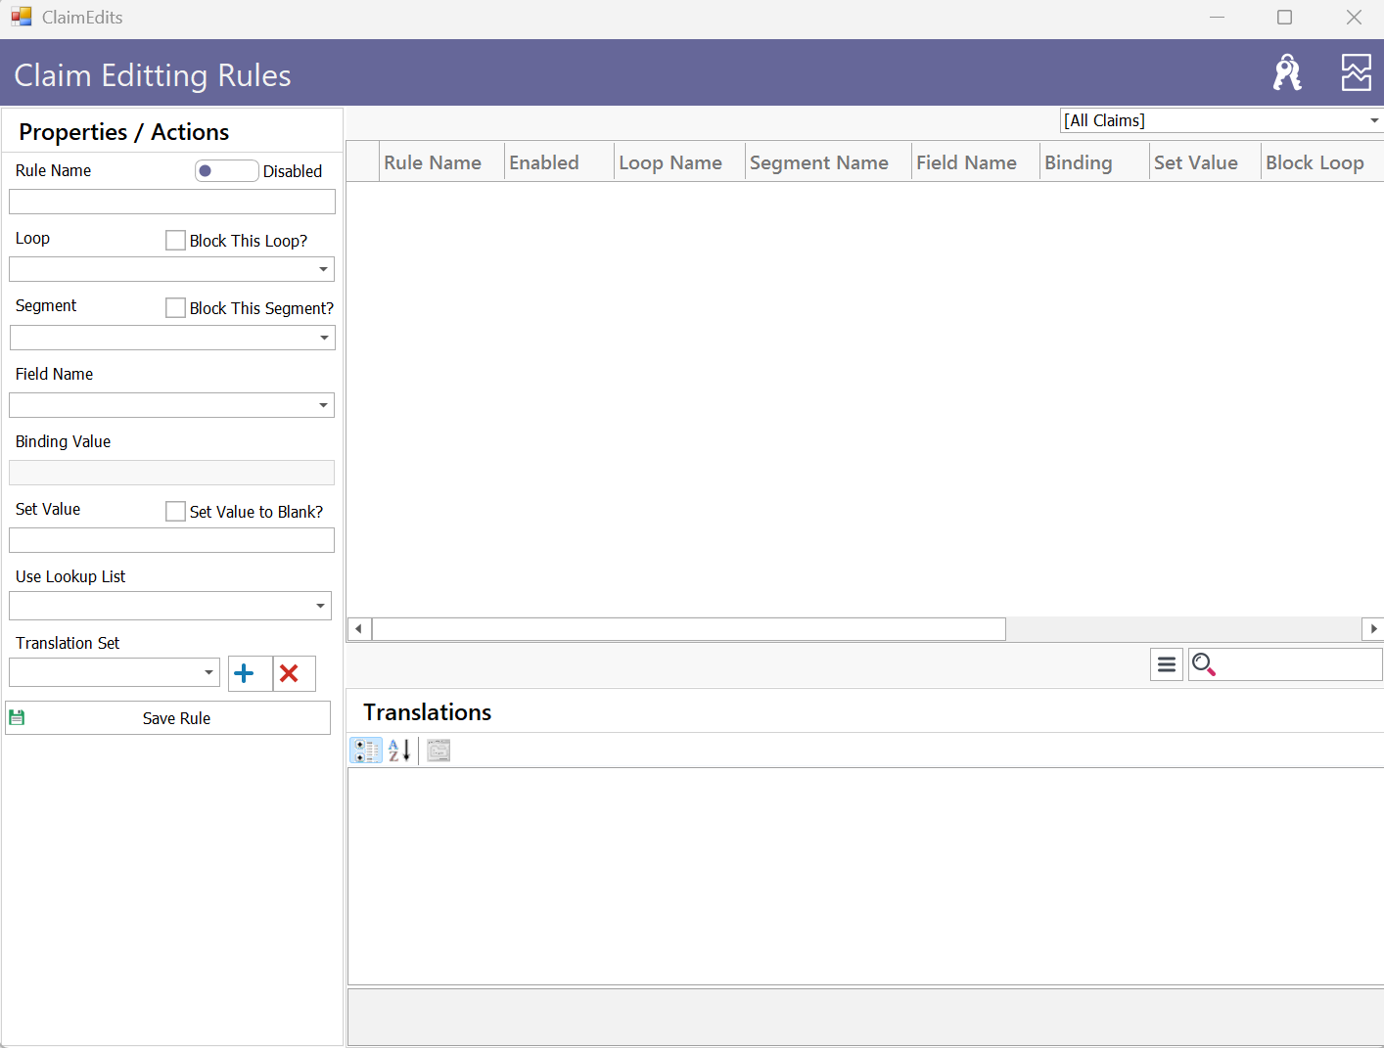Open the Field Name dropdown
1384x1048 pixels.
(x=323, y=405)
